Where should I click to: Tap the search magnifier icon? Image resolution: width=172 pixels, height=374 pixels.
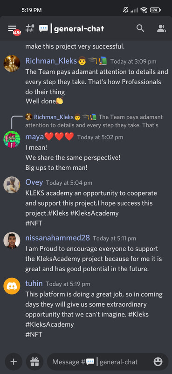[x=140, y=29]
